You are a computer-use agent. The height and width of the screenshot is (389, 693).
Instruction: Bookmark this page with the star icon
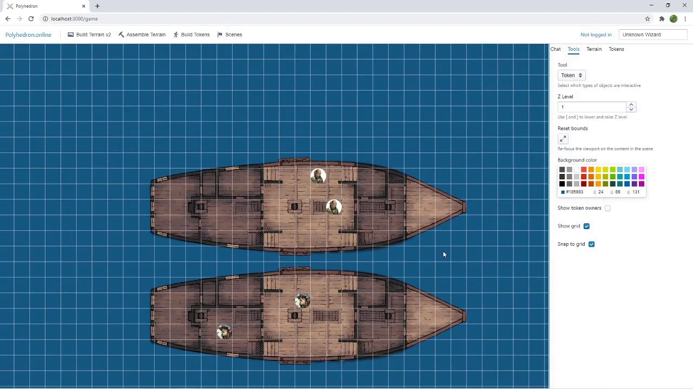click(x=648, y=19)
